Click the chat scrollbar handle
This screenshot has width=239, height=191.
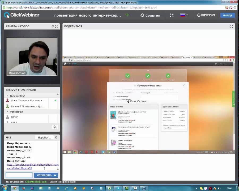coord(58,169)
